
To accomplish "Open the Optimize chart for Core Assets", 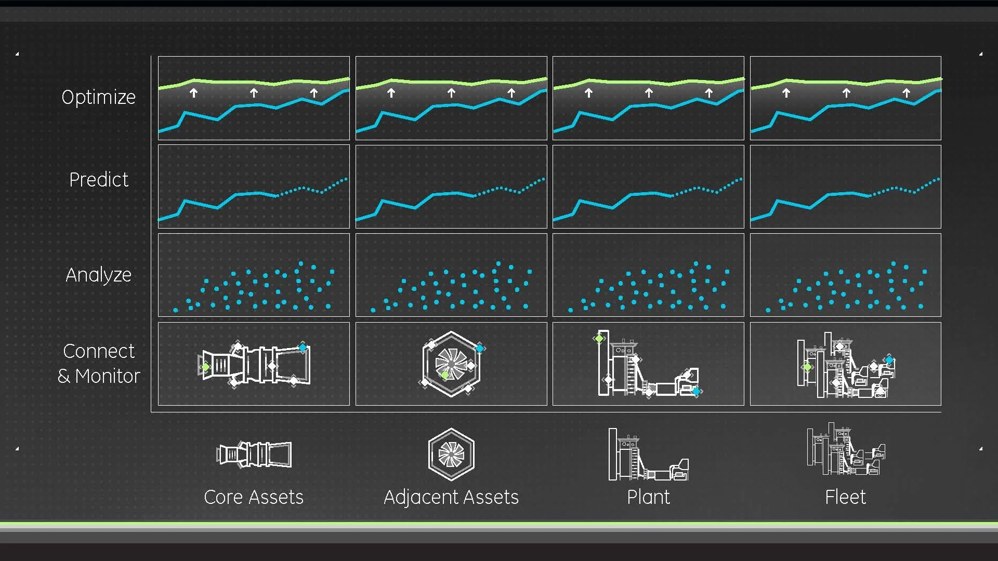I will [254, 98].
